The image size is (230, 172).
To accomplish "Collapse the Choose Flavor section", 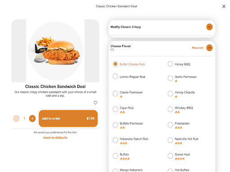I will [209, 48].
